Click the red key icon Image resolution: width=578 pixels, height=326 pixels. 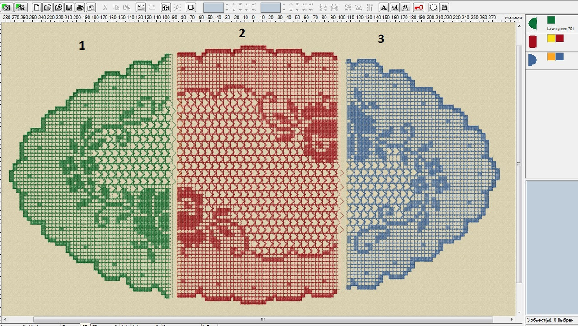pos(419,7)
